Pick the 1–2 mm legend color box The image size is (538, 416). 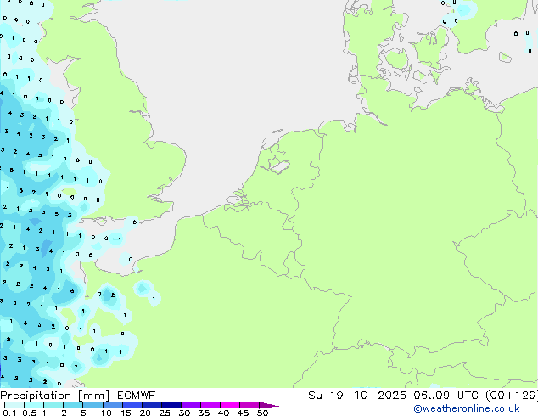(53, 405)
